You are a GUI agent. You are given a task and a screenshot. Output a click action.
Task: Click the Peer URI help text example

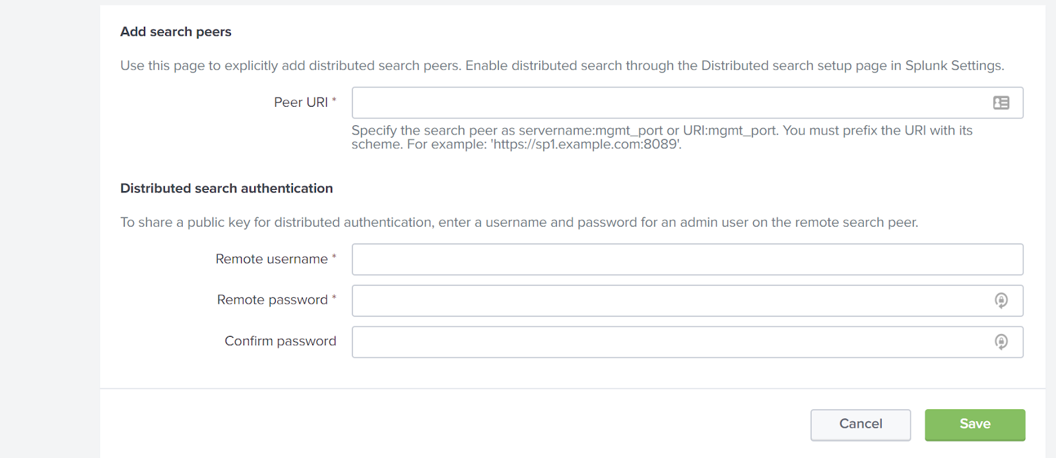(586, 144)
